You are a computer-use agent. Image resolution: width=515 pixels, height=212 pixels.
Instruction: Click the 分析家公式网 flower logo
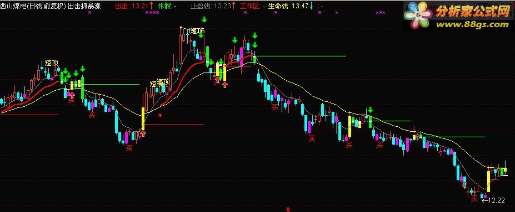point(418,15)
